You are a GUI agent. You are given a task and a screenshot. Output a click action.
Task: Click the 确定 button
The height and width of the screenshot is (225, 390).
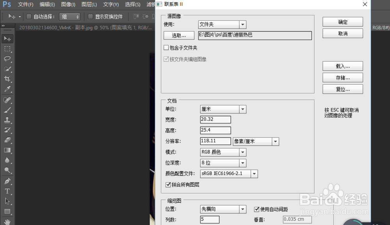pos(342,22)
